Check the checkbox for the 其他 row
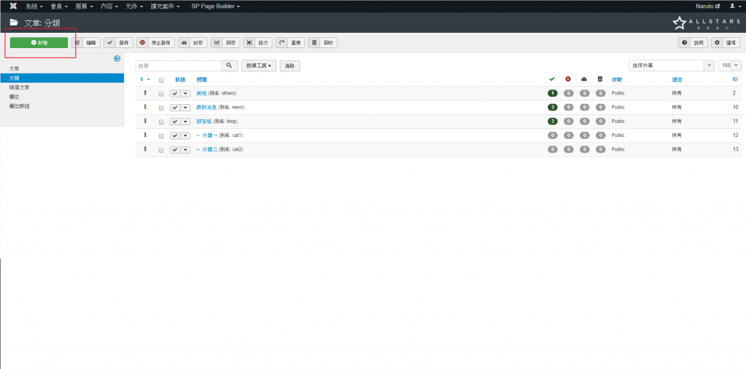The width and height of the screenshot is (746, 369). [161, 94]
